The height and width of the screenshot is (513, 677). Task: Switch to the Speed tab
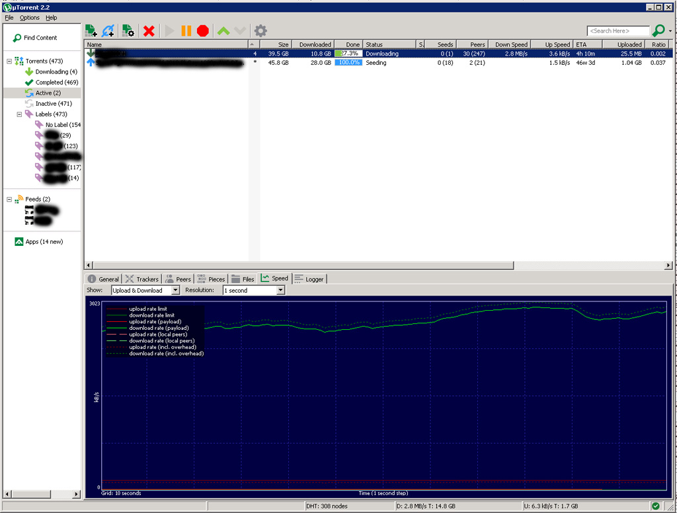(x=274, y=278)
